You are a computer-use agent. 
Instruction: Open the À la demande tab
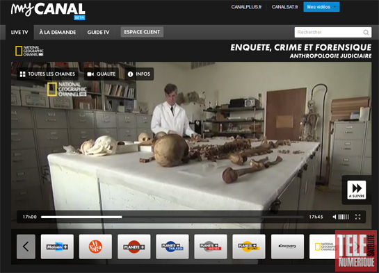pyautogui.click(x=58, y=33)
